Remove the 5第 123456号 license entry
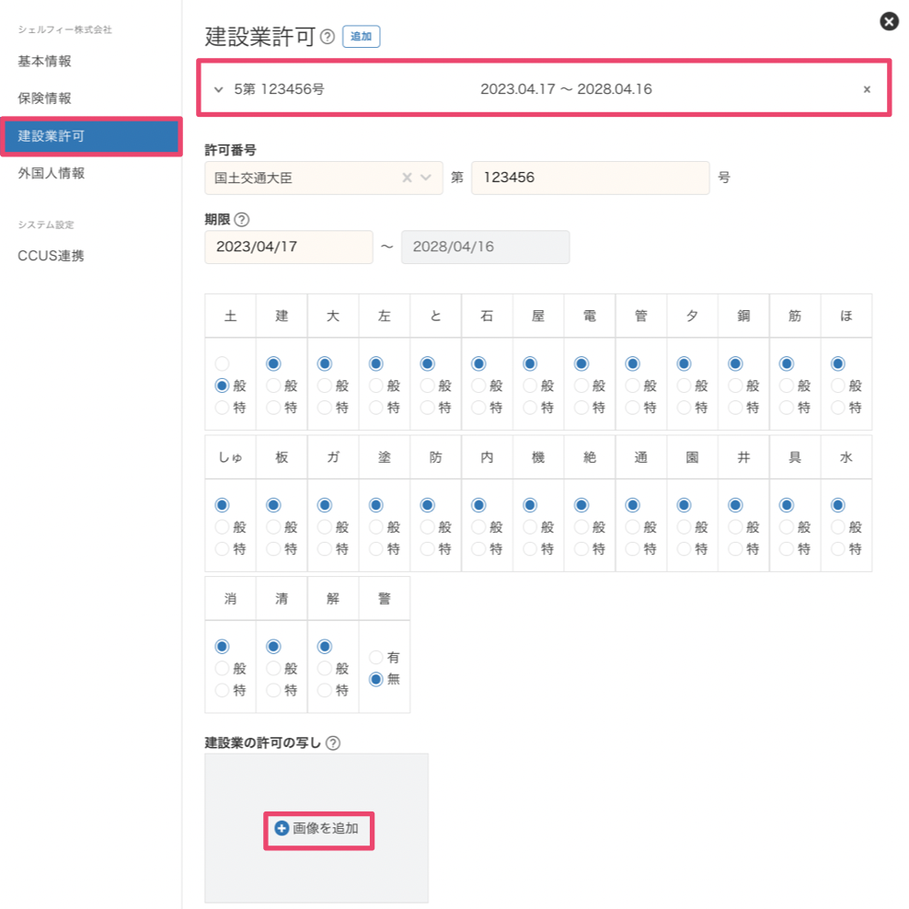This screenshot has width=909, height=909. coord(866,89)
